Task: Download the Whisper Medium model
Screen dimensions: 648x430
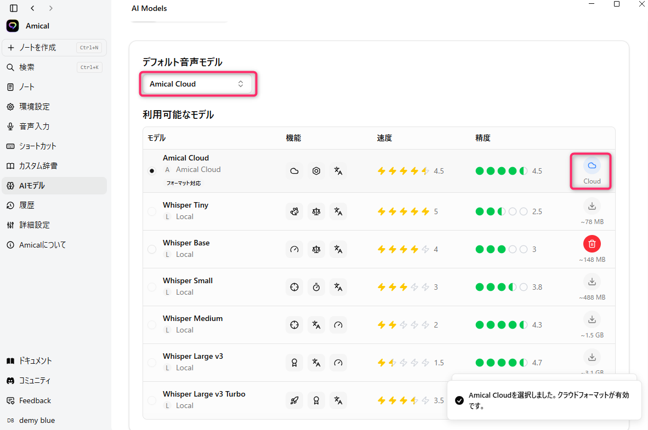Action: pos(592,319)
